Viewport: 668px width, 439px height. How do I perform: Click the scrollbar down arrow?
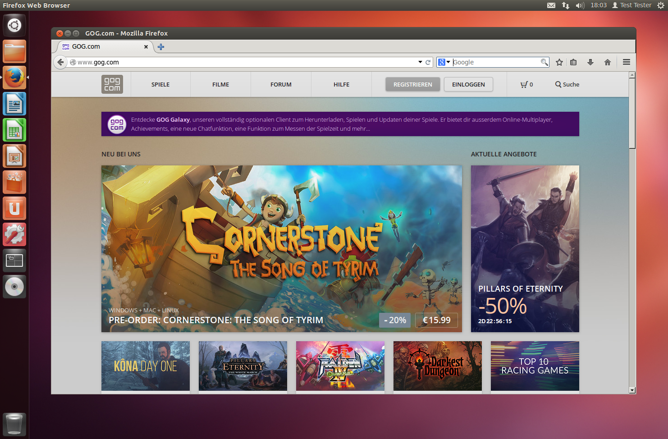coord(632,390)
